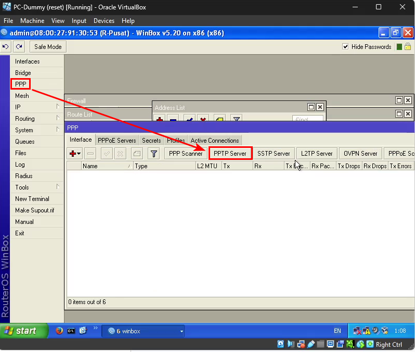Switch to the Active Connections tab

pyautogui.click(x=215, y=140)
